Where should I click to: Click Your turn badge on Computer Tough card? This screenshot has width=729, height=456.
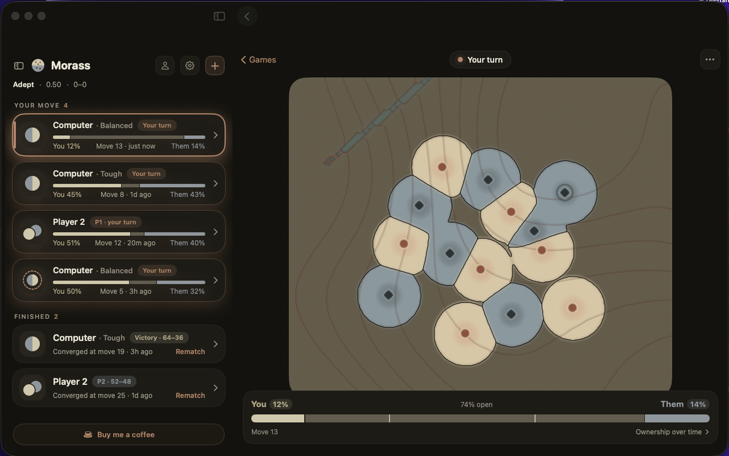click(146, 174)
